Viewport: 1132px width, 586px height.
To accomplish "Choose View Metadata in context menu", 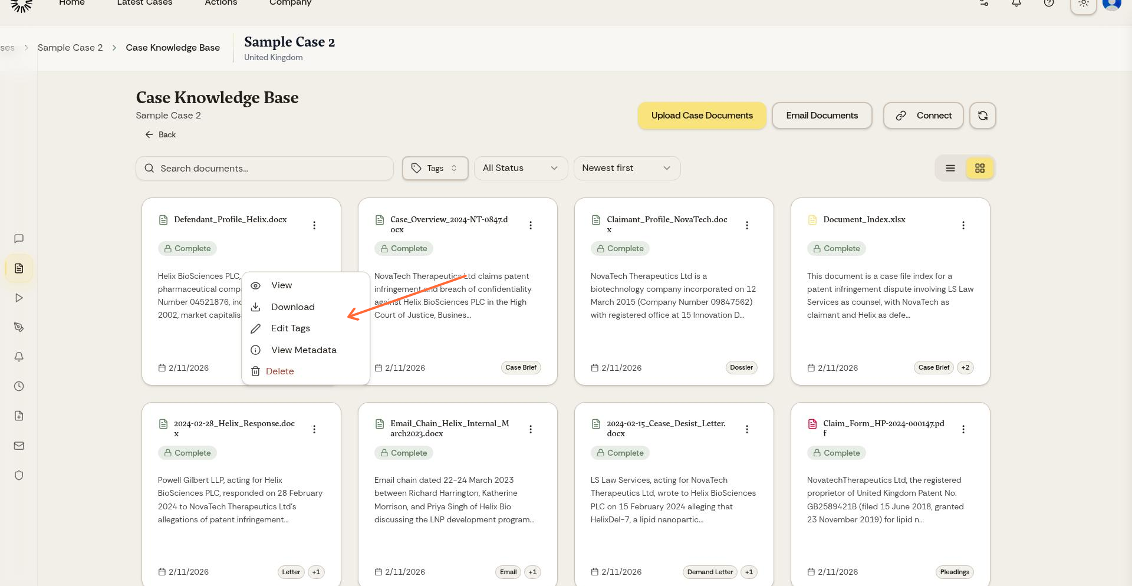I will pyautogui.click(x=303, y=350).
